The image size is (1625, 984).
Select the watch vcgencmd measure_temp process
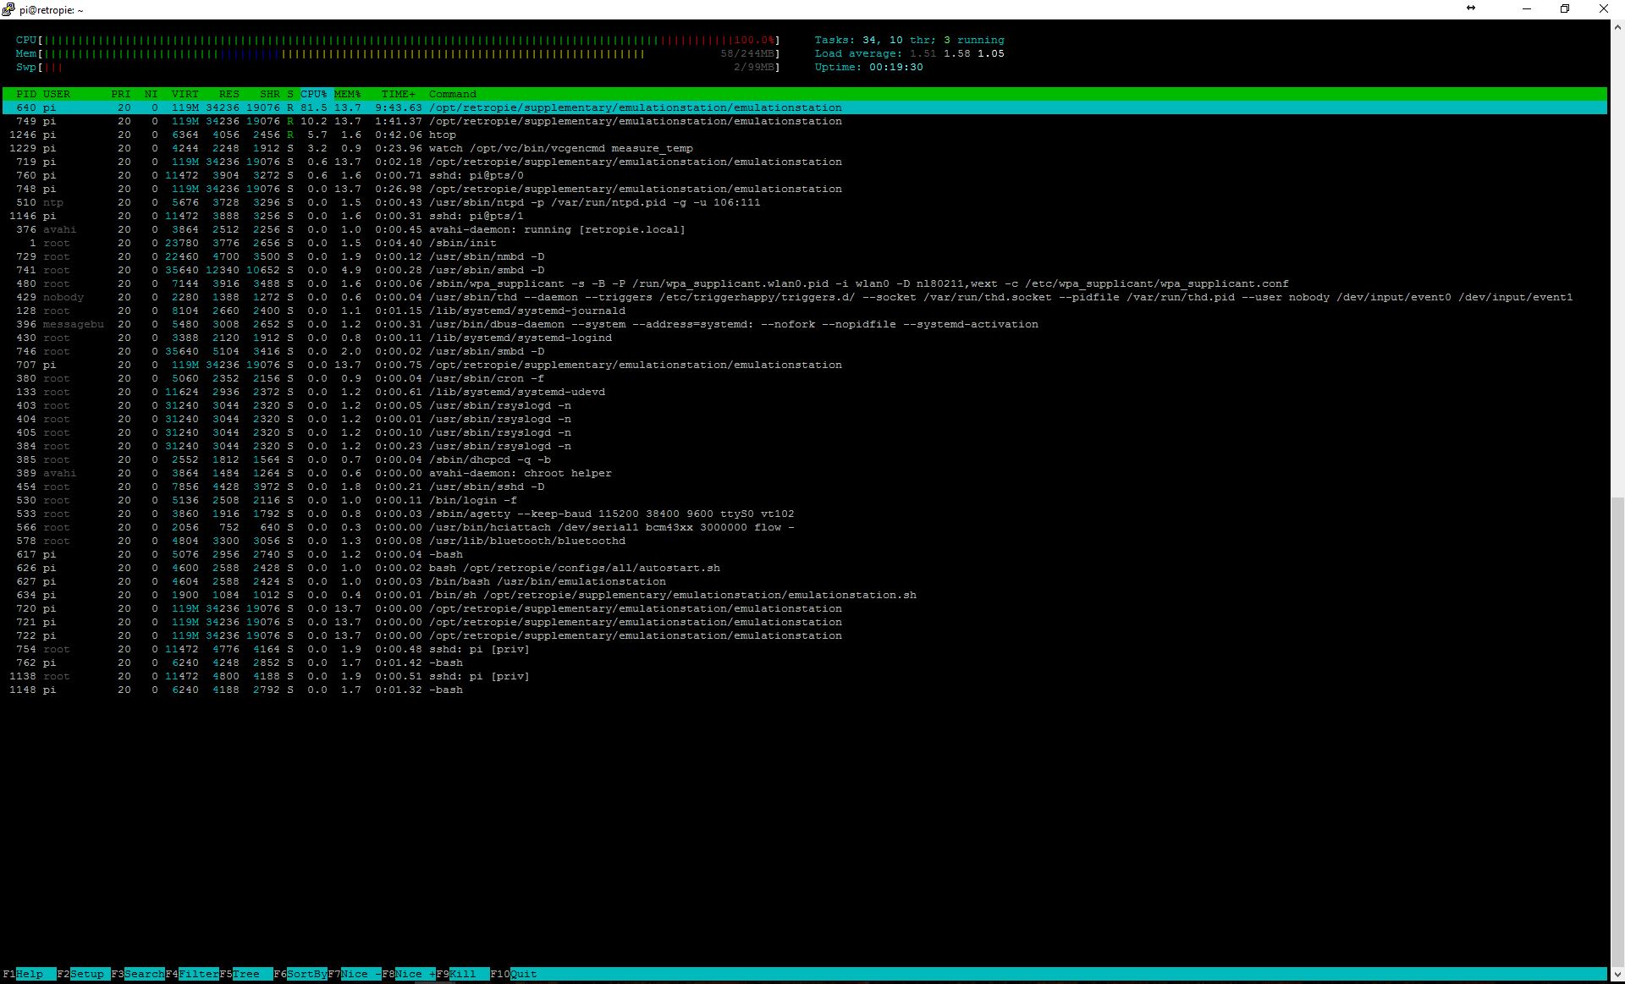click(x=560, y=148)
